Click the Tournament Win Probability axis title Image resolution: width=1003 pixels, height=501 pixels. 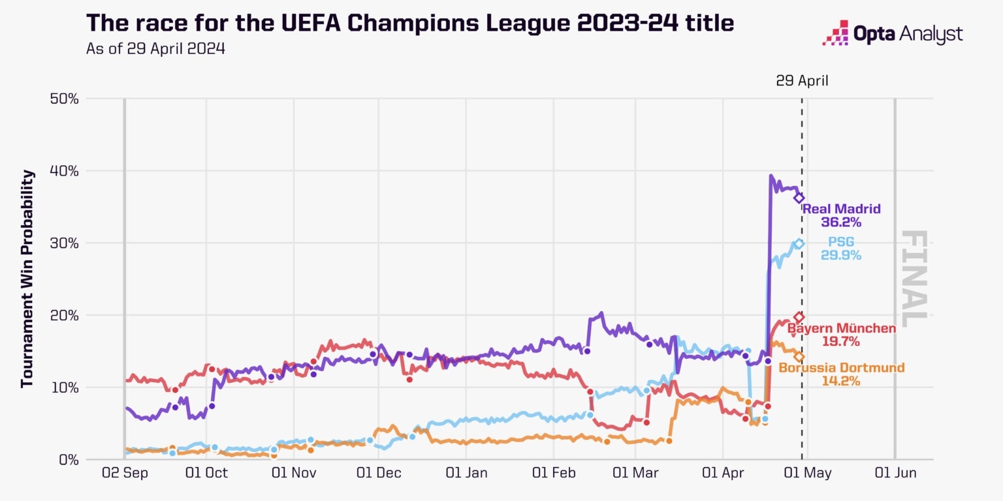pyautogui.click(x=27, y=279)
